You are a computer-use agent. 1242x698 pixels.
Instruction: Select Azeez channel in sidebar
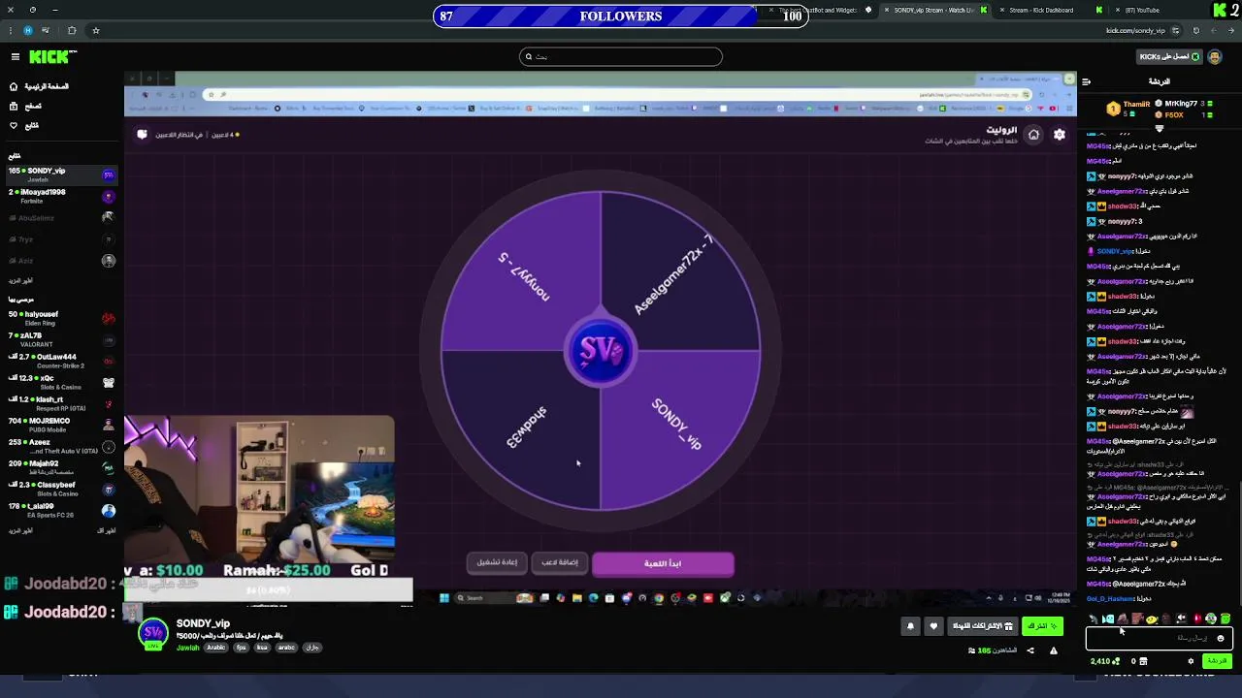[62, 446]
